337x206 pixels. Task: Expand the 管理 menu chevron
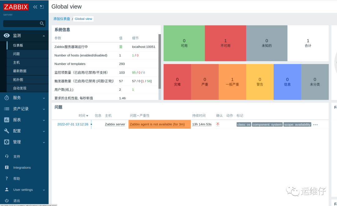tap(44, 142)
